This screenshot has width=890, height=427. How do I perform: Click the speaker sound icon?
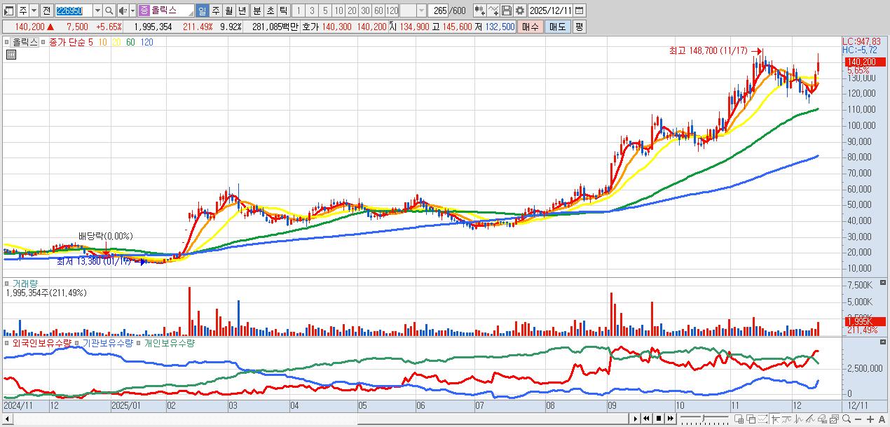(x=122, y=10)
